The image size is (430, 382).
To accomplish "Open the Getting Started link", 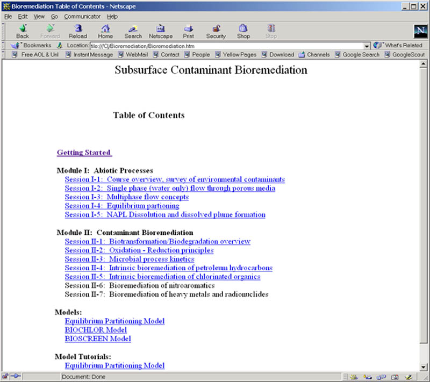I will coord(84,153).
